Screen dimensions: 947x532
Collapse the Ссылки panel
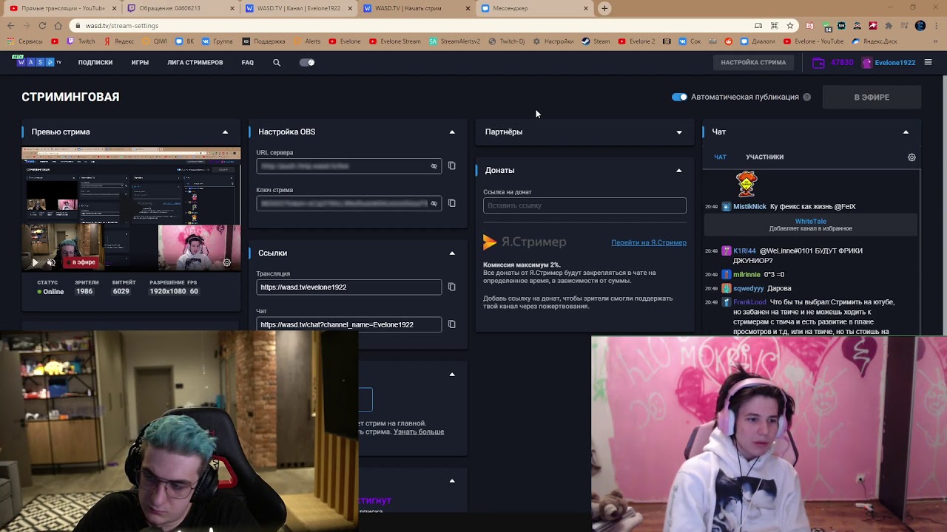coord(452,253)
